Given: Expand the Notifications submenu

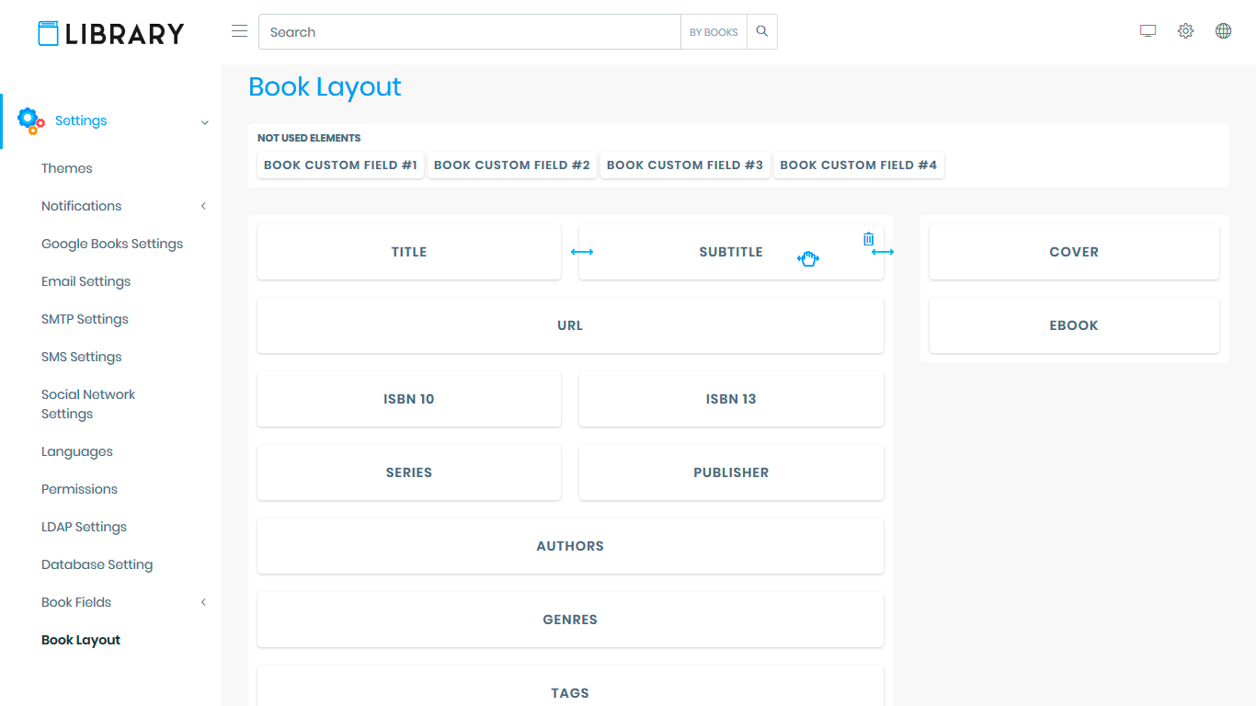Looking at the screenshot, I should tap(203, 206).
